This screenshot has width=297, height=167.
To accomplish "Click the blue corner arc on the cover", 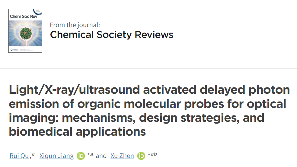I will tap(37, 12).
